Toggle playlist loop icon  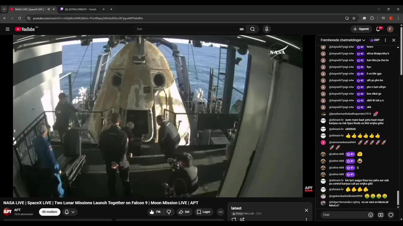click(x=234, y=219)
